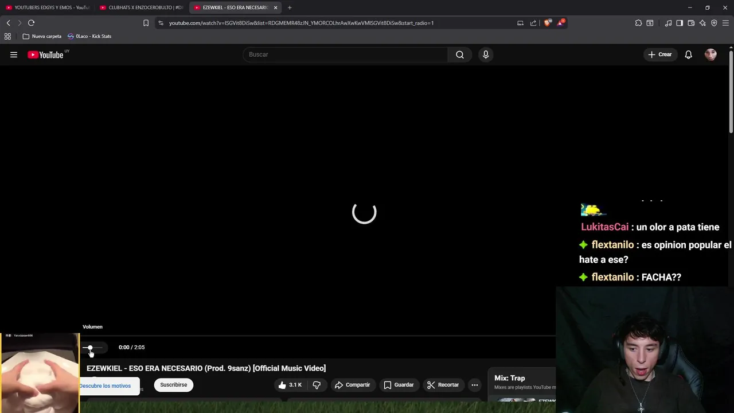Install or cast icon in address bar
Image resolution: width=734 pixels, height=413 pixels.
[520, 23]
